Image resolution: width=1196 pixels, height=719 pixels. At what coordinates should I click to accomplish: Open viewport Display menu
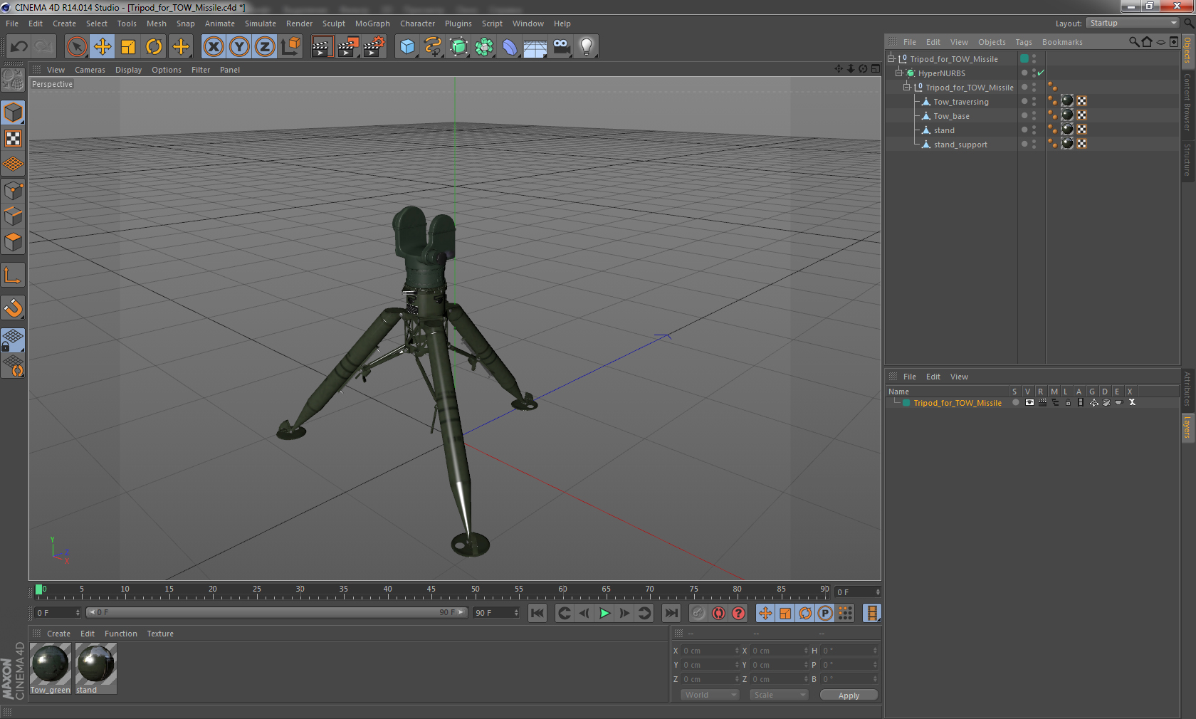click(x=128, y=70)
